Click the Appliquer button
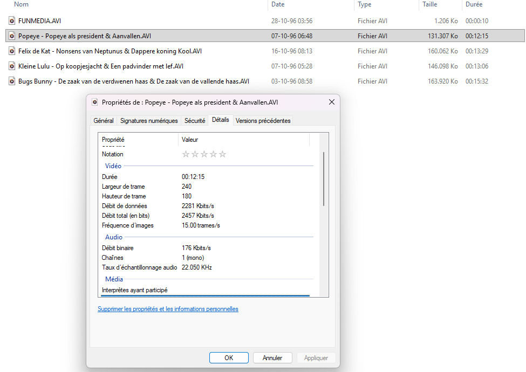 [316, 357]
